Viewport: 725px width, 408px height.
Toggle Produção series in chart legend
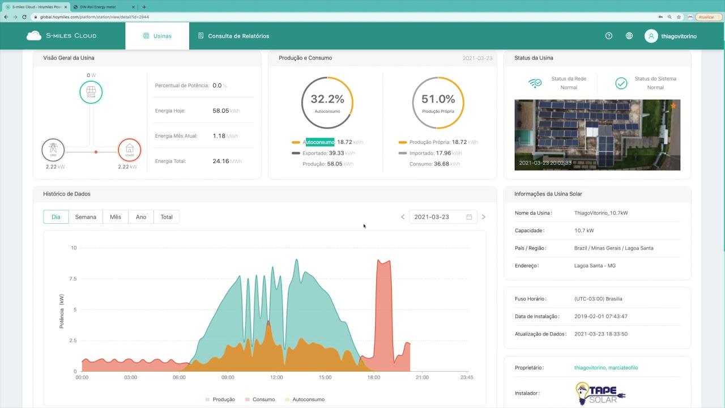coord(220,399)
